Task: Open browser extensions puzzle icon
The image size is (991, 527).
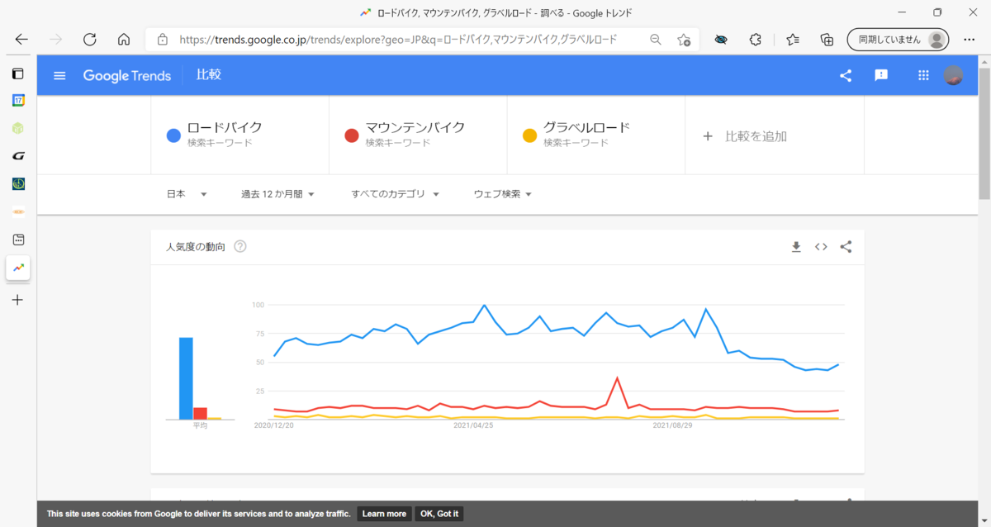Action: (755, 39)
